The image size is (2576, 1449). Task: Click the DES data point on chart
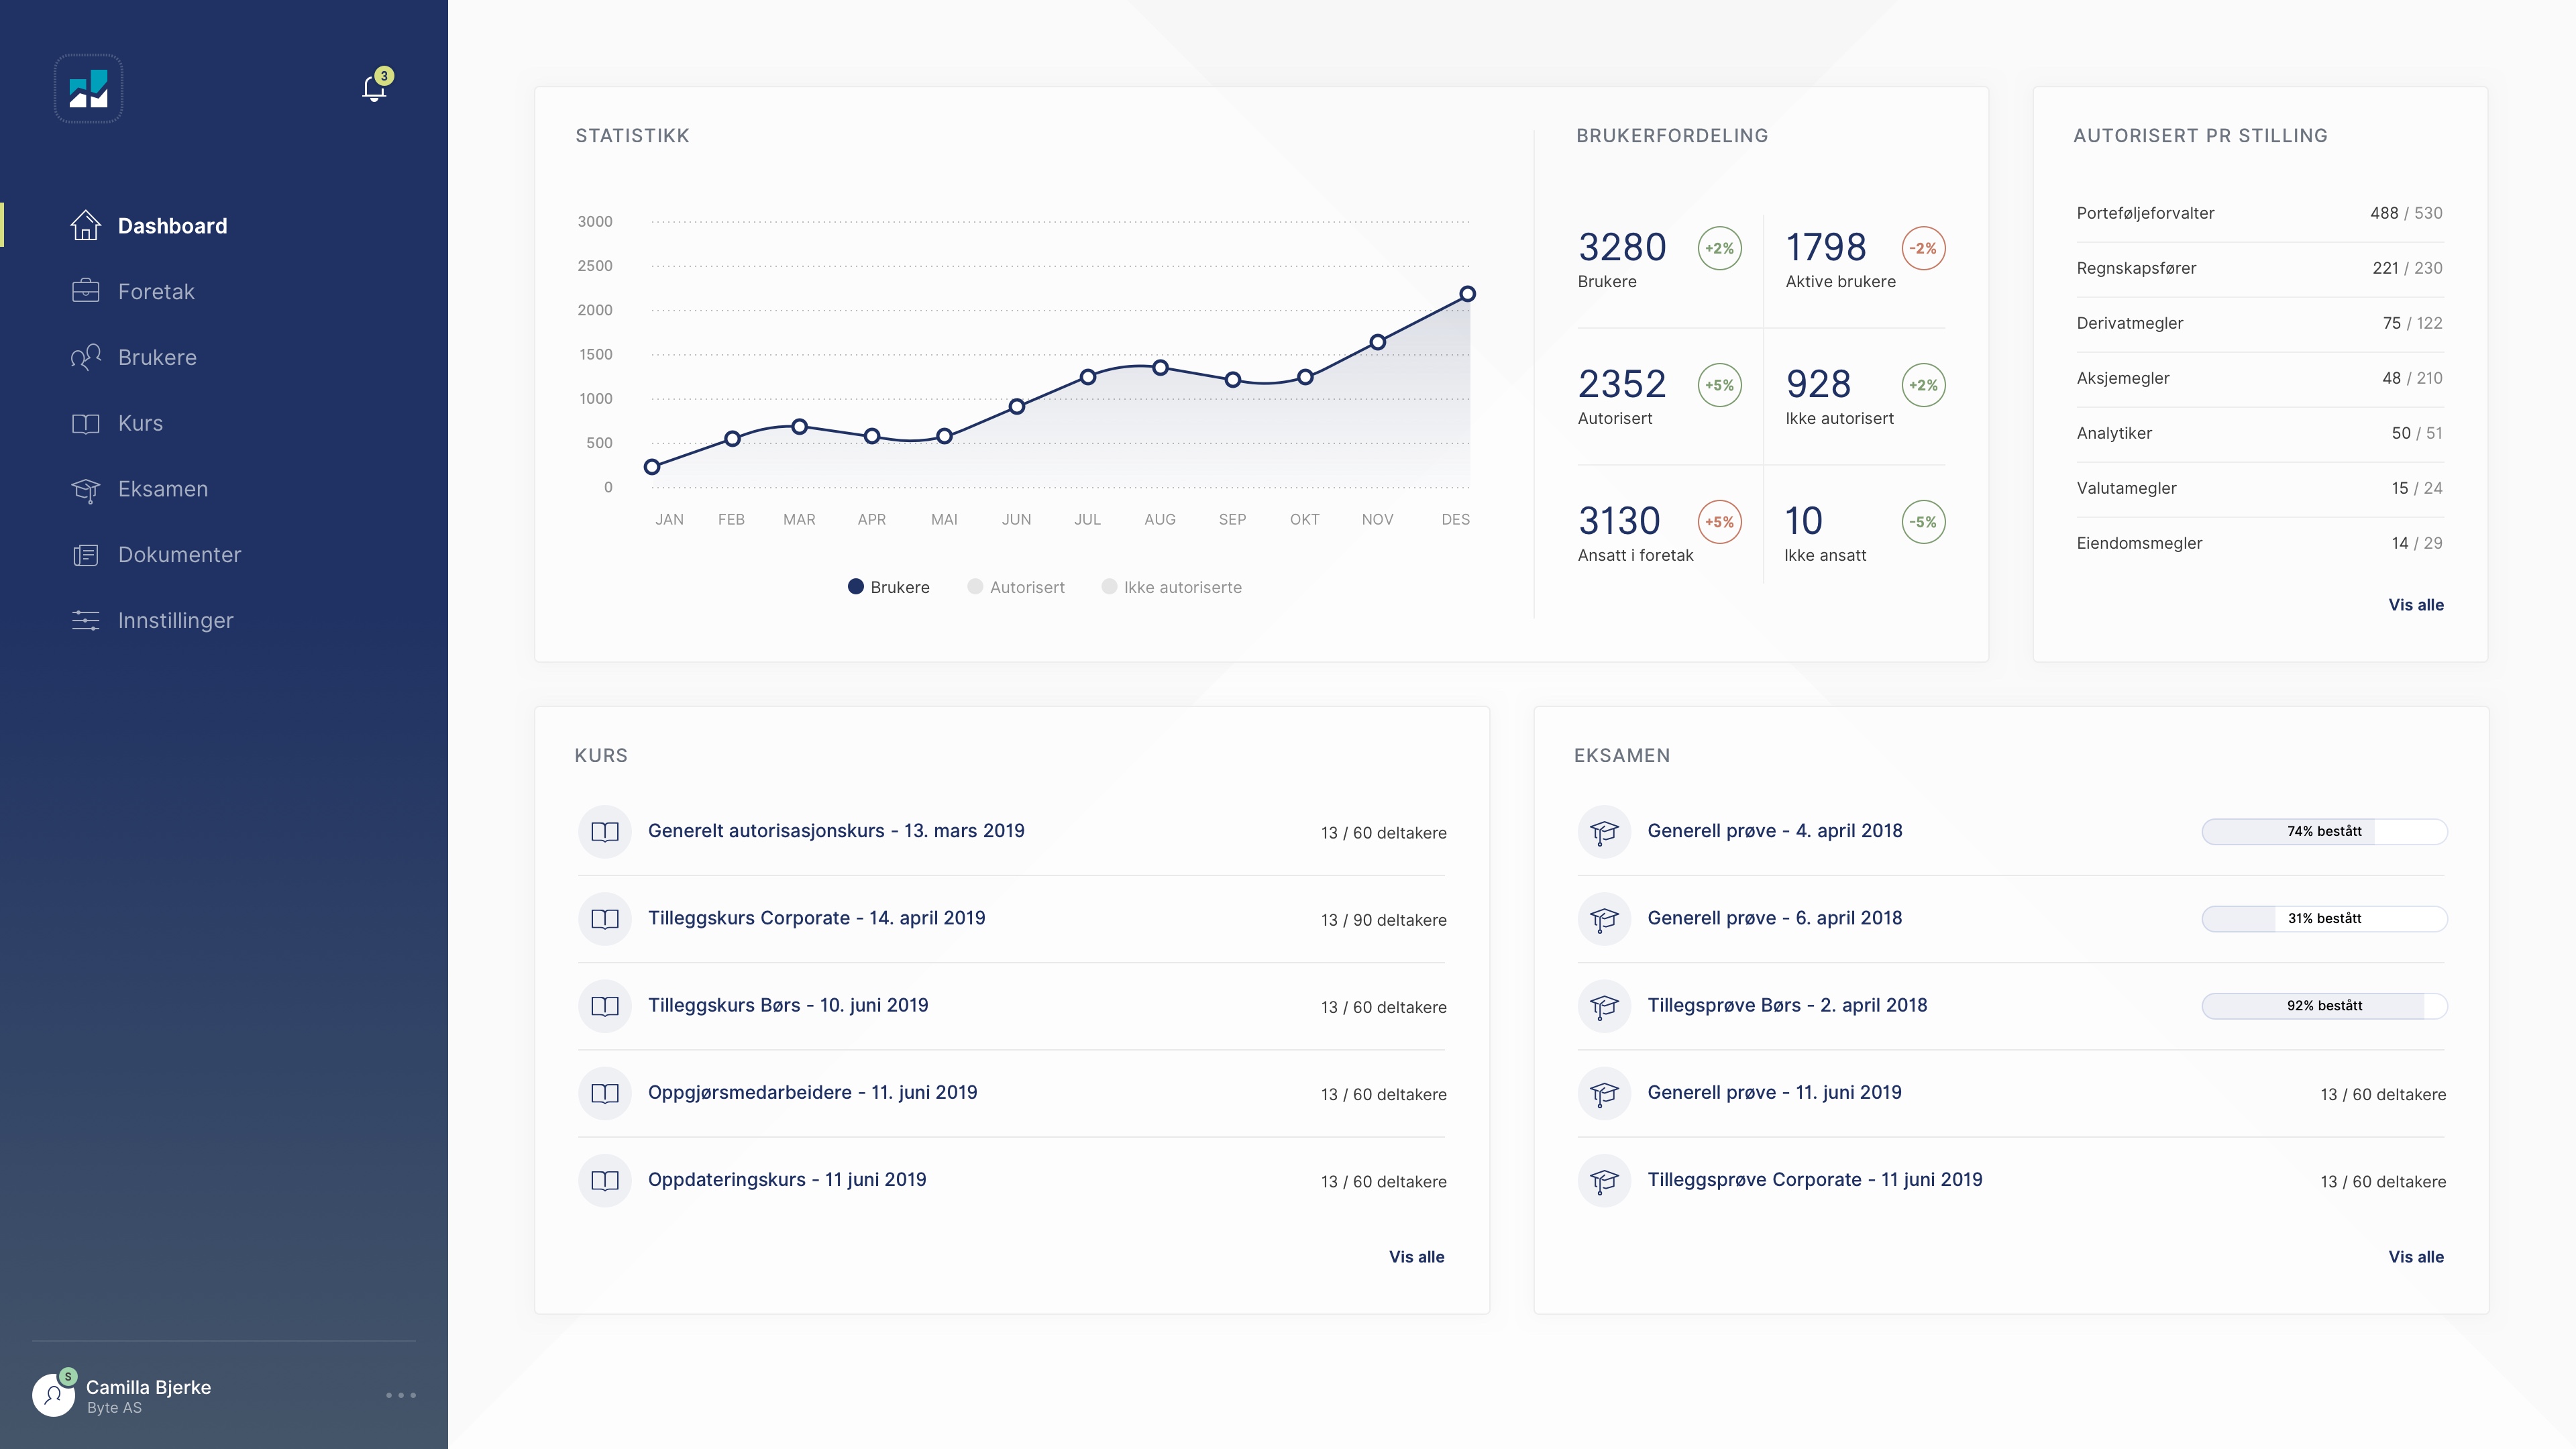point(1467,294)
